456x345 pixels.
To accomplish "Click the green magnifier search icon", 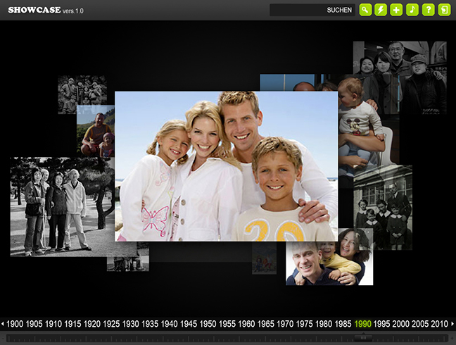I will 365,10.
